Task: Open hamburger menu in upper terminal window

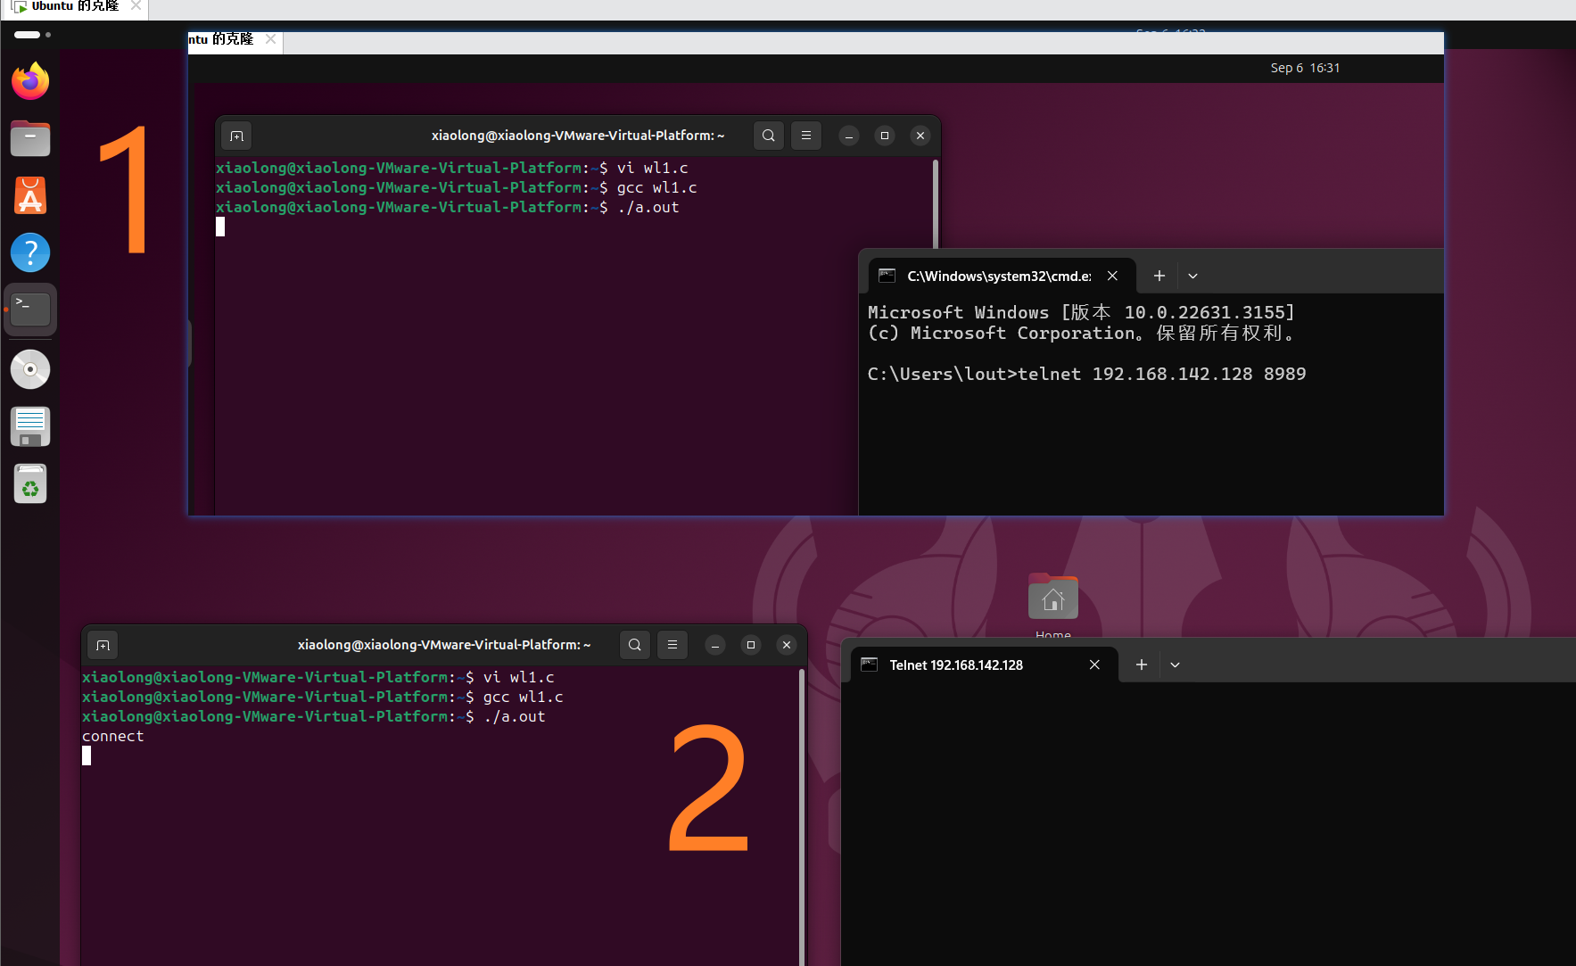Action: click(x=806, y=136)
